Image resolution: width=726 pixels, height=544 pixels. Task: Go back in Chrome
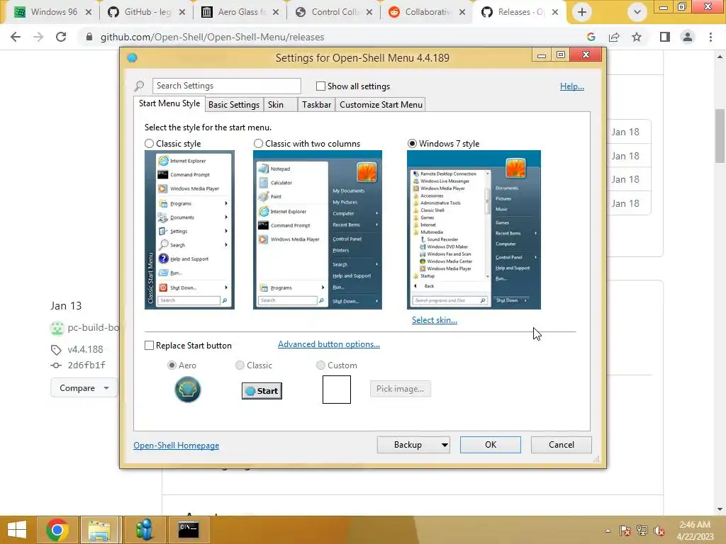[x=16, y=37]
